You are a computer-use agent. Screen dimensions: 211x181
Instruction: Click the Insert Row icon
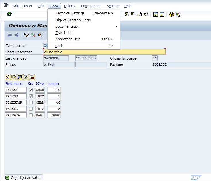[26, 77]
